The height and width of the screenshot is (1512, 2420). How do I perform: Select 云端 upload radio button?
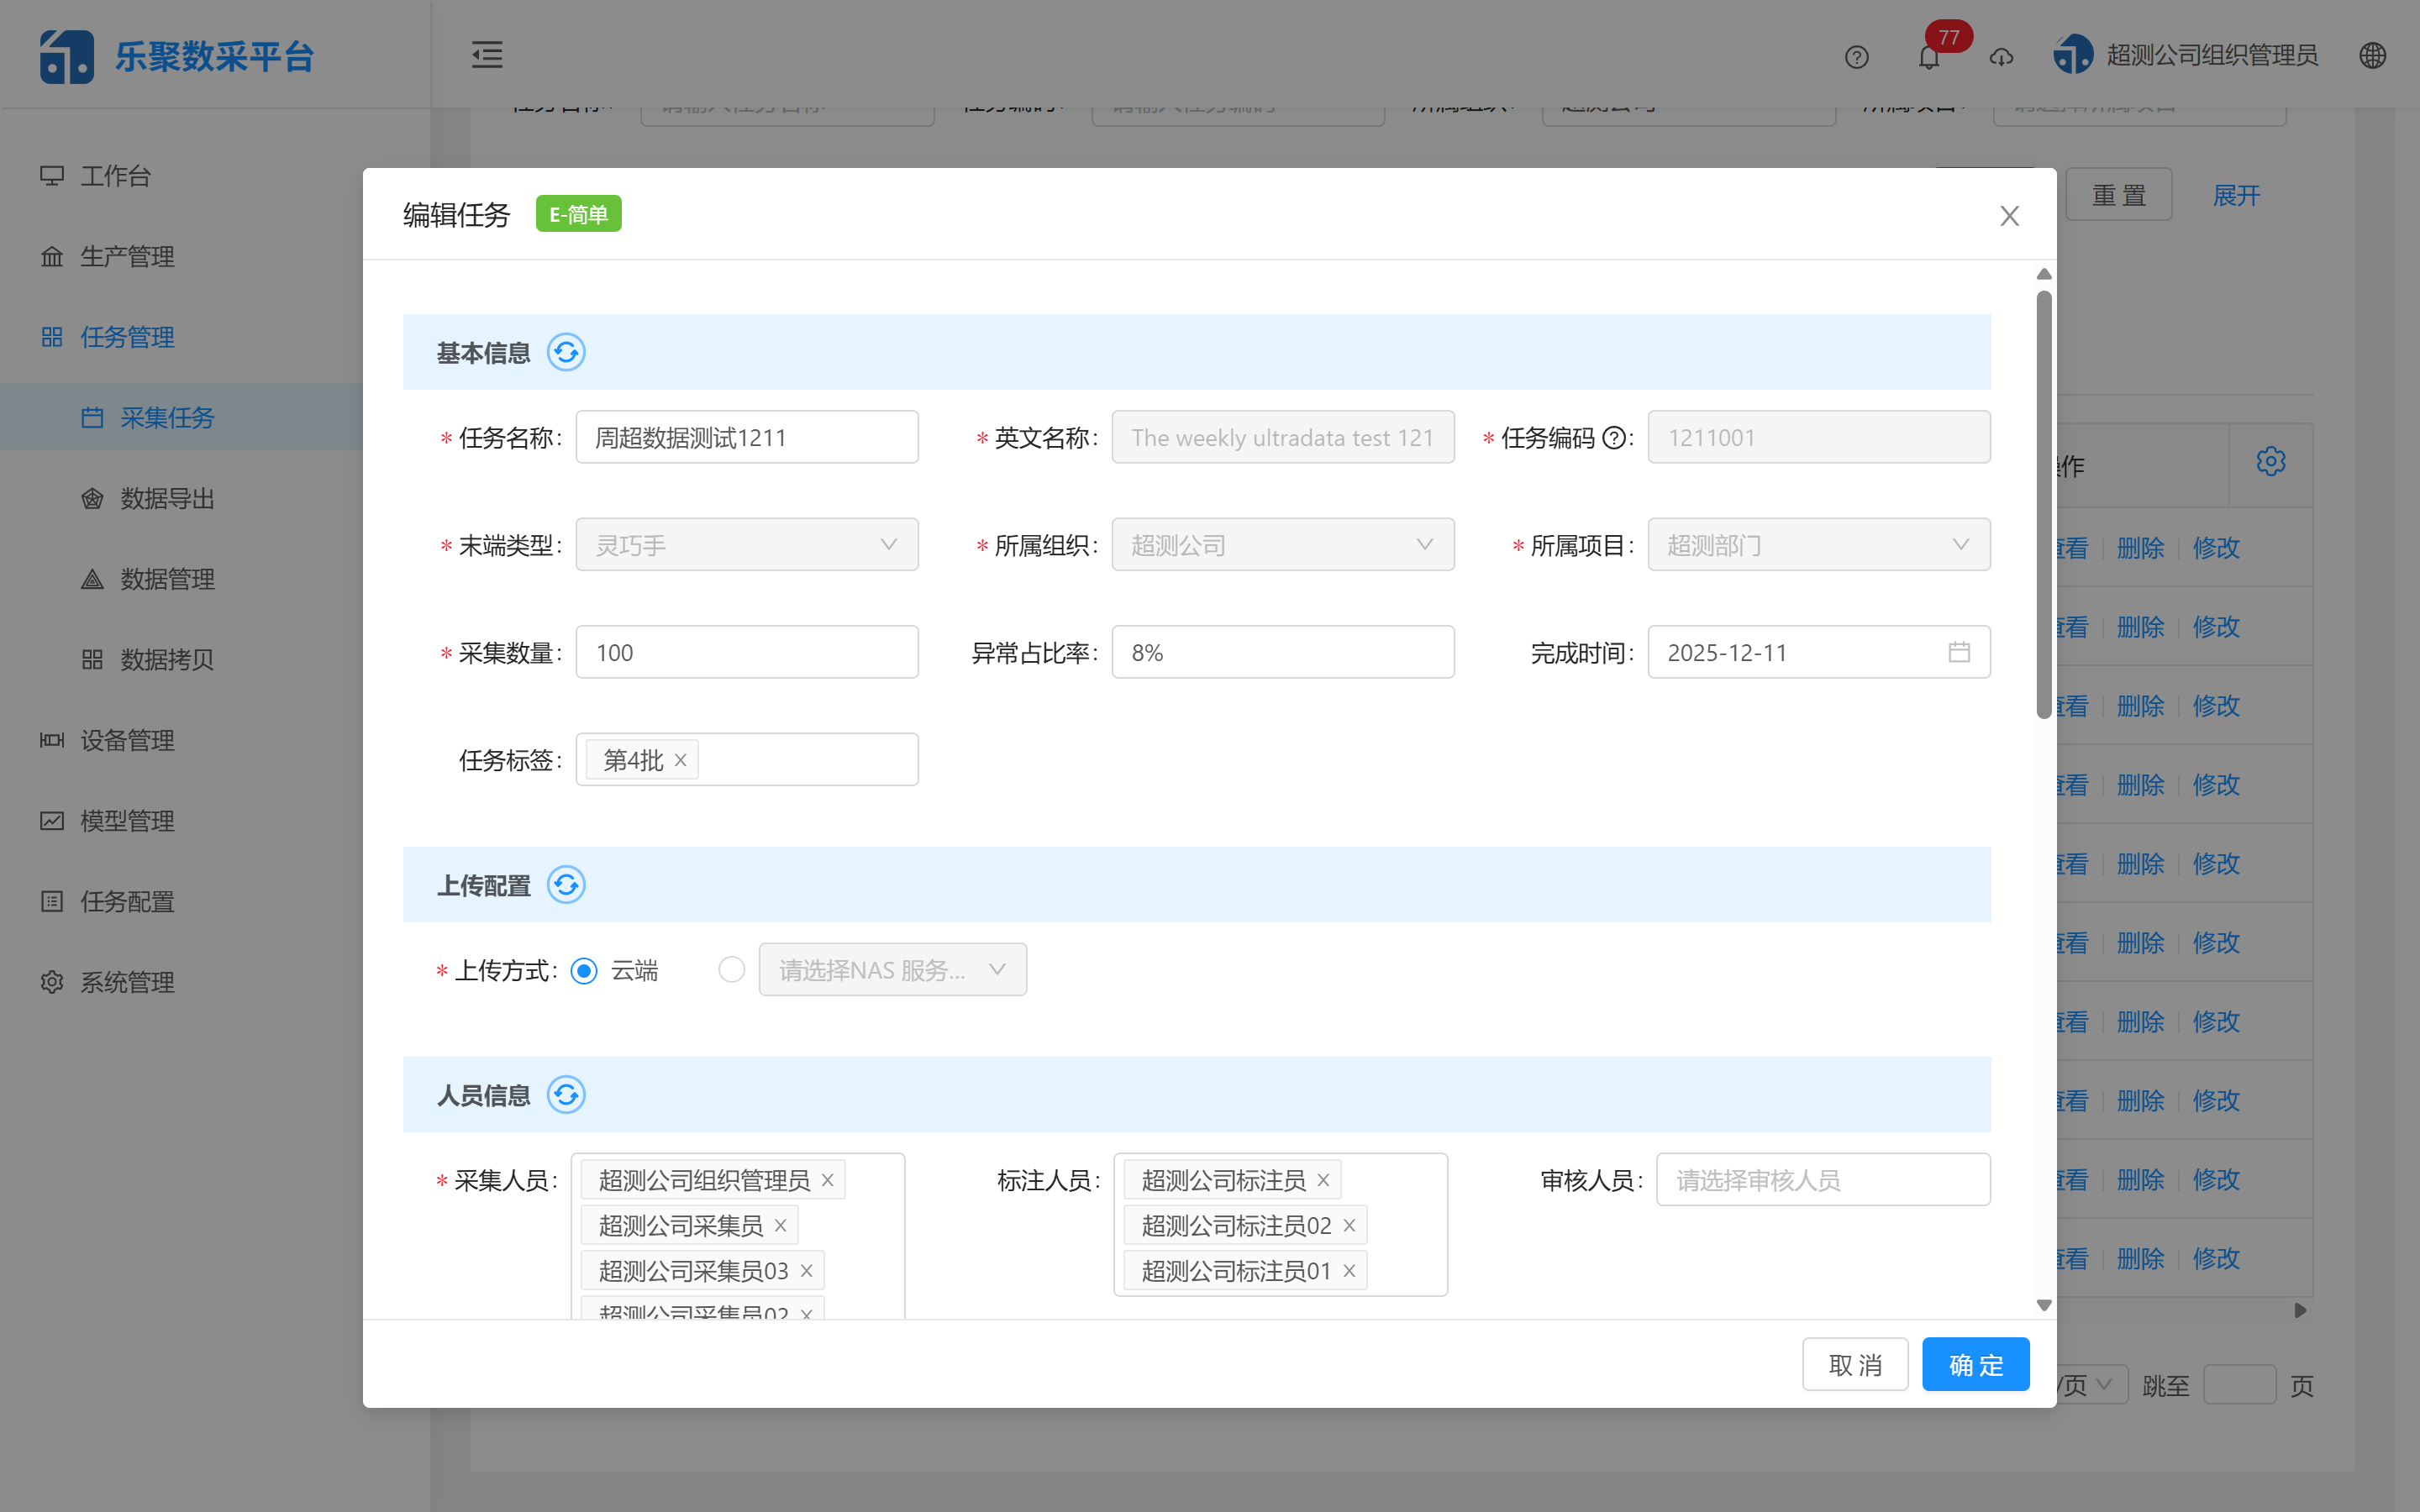[x=584, y=970]
